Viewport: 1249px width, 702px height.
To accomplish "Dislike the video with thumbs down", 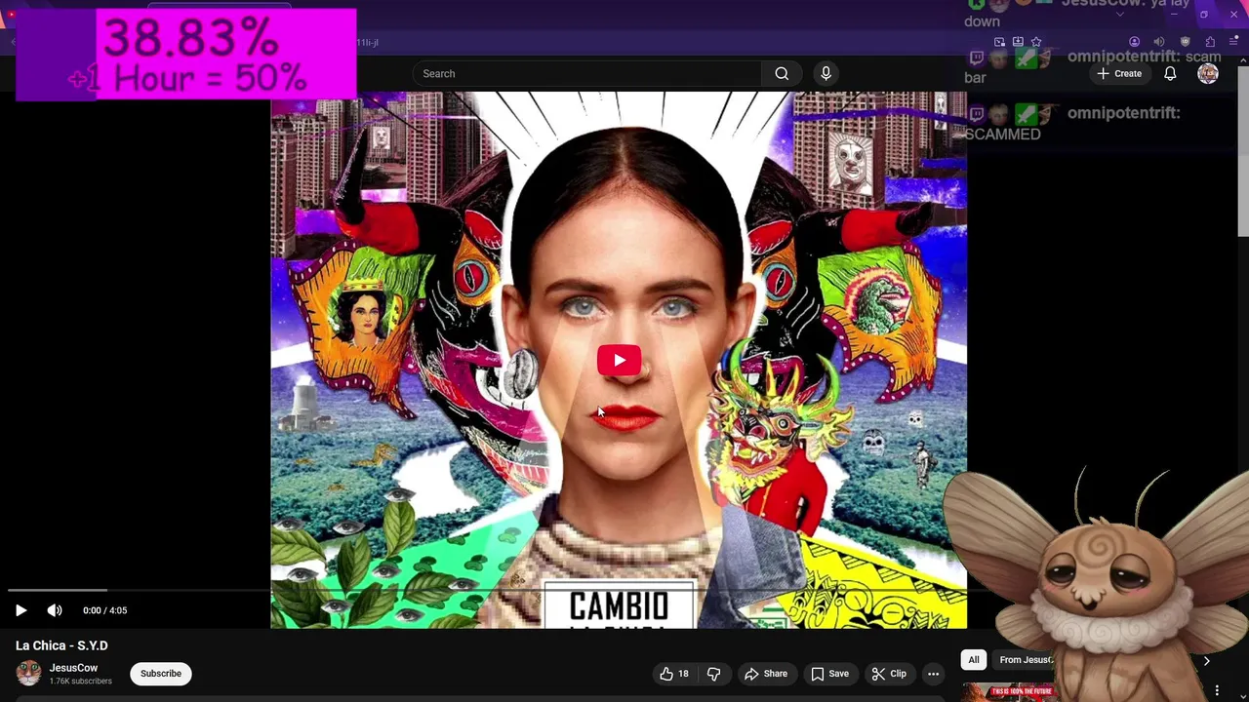I will [x=713, y=674].
